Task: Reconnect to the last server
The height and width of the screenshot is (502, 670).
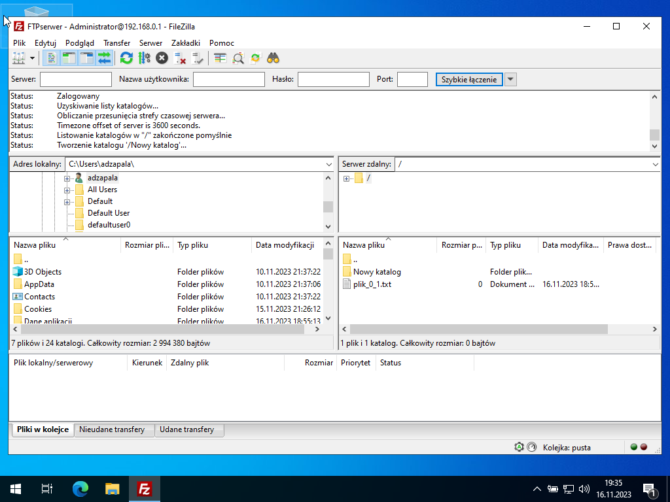Action: point(198,58)
